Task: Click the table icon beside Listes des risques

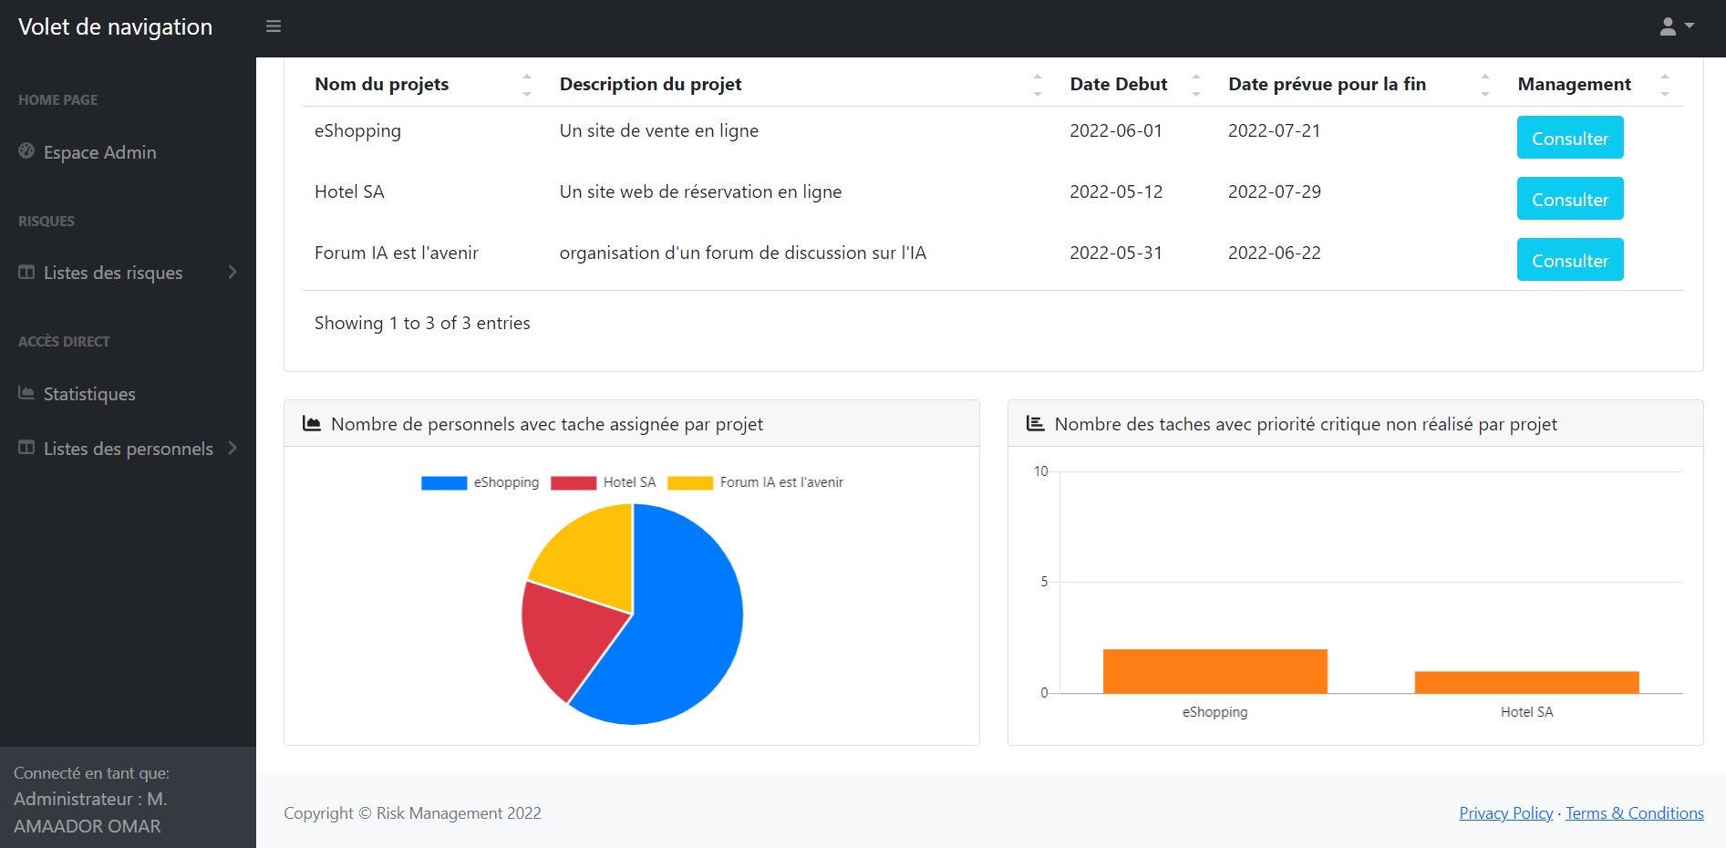Action: pyautogui.click(x=26, y=272)
